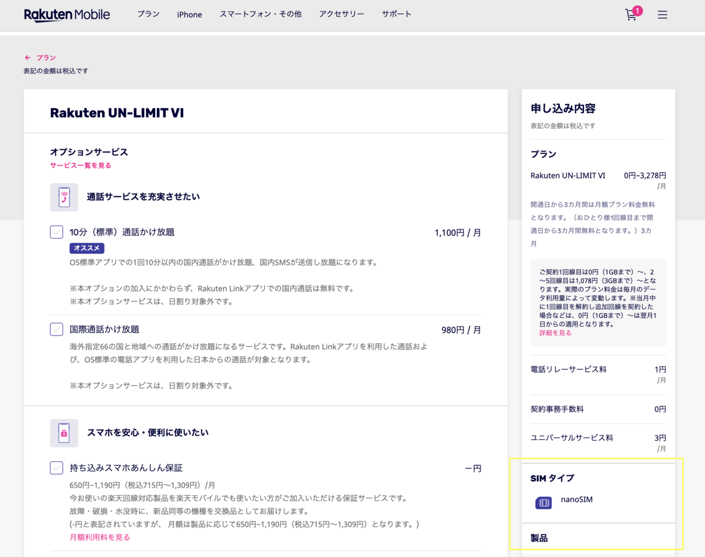The image size is (705, 557).
Task: Click the オススメ badge label
Action: tap(86, 248)
